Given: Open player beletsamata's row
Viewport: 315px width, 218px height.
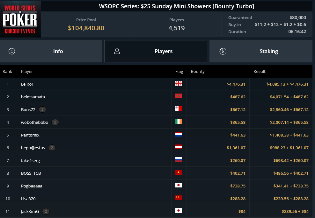Looking at the screenshot, I should (156, 97).
